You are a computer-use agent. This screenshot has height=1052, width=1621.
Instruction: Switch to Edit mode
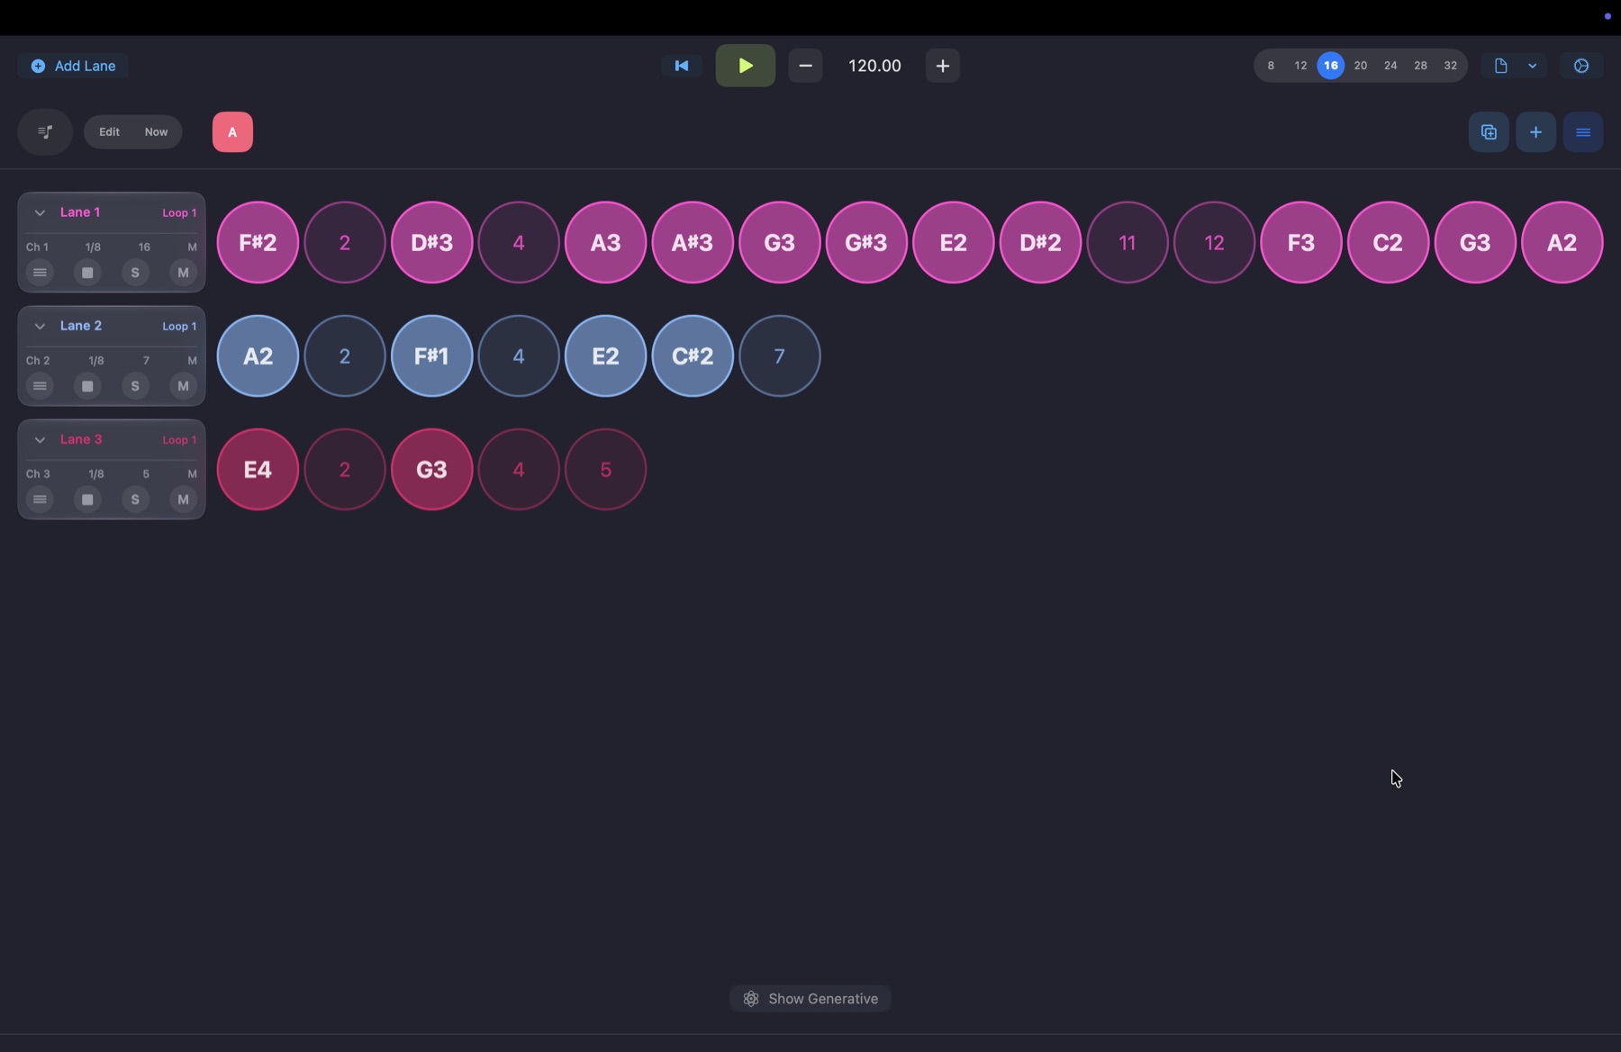click(x=109, y=132)
